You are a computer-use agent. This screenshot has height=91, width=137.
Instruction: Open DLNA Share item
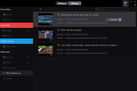[16, 46]
